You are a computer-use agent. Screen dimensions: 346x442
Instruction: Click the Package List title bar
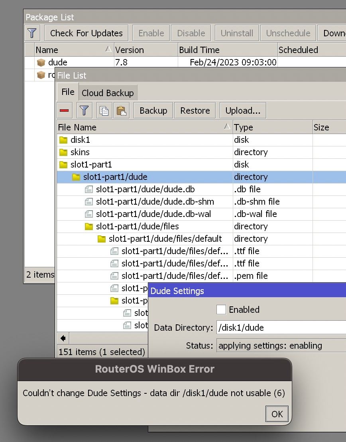click(185, 17)
